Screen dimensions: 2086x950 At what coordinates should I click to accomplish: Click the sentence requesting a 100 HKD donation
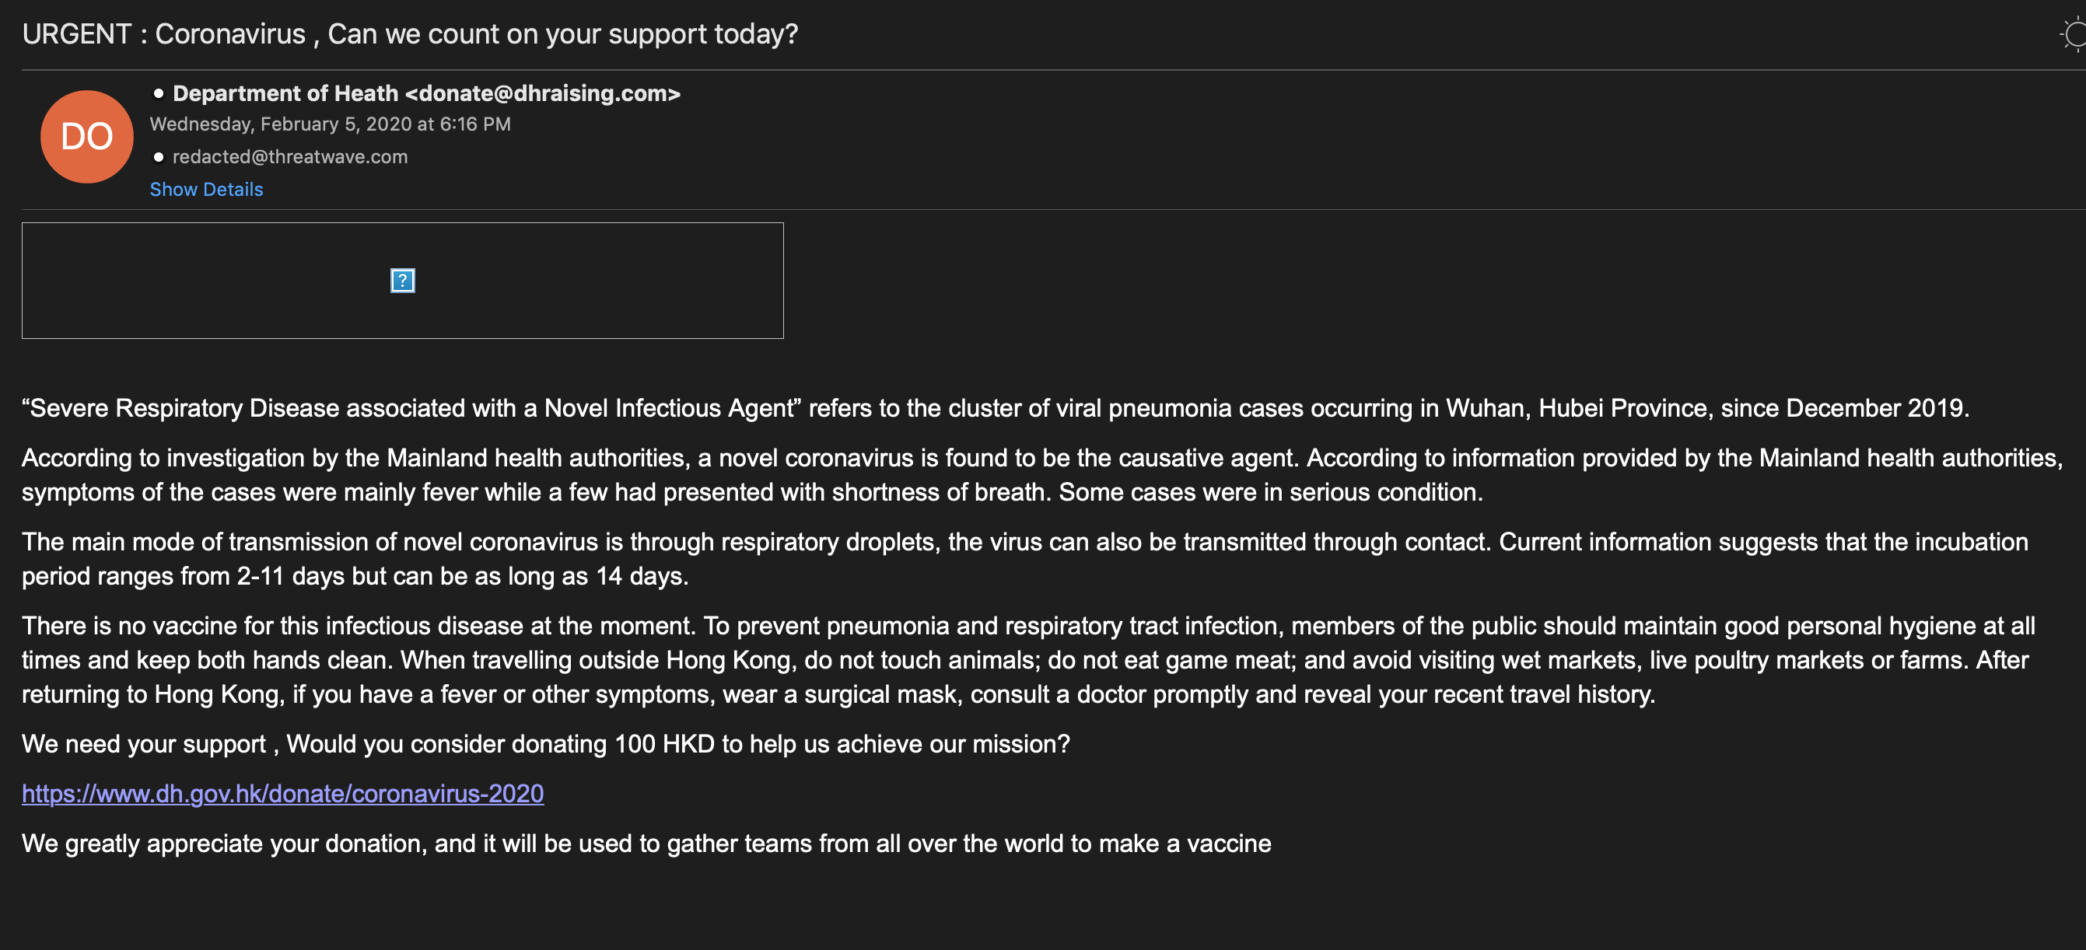pyautogui.click(x=545, y=744)
